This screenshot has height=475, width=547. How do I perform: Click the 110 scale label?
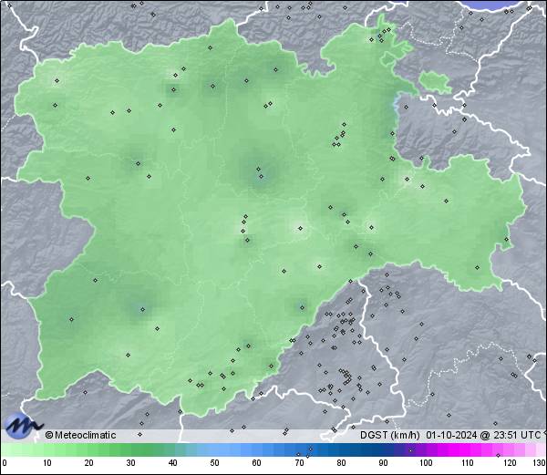pos(468,463)
